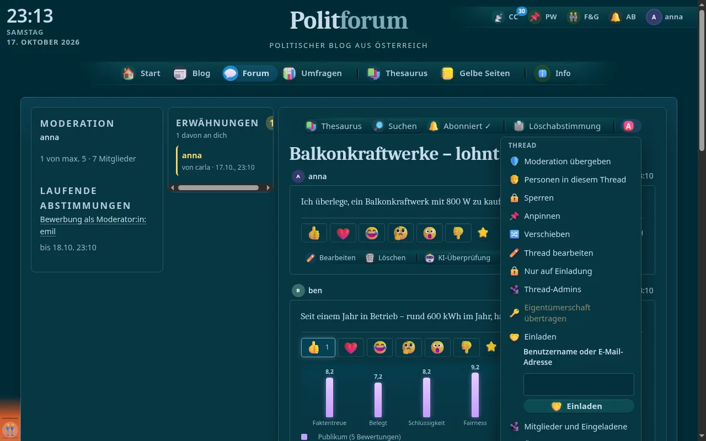706x441 pixels.
Task: Open the Thesaurus in the thread toolbar
Action: click(334, 126)
